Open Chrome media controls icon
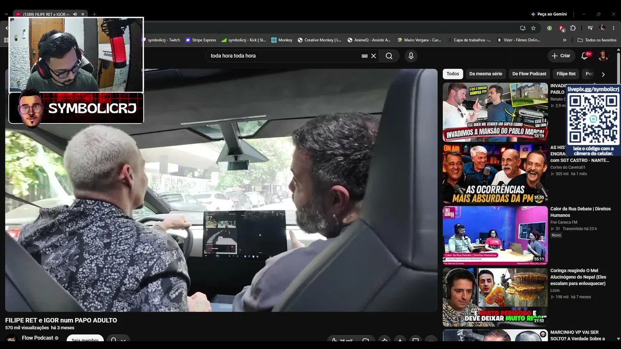Screen dimensions: 621x349 click(590, 28)
